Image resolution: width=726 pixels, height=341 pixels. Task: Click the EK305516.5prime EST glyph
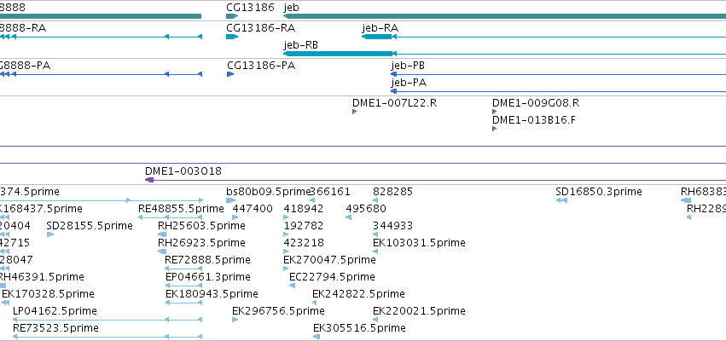pos(317,337)
